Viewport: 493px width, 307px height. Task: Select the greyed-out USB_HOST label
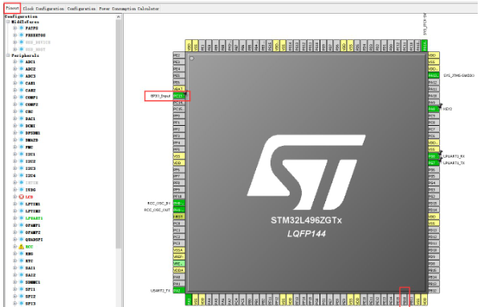click(35, 49)
